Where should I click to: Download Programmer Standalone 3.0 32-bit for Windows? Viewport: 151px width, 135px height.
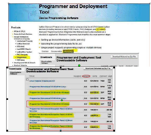(x=49, y=92)
